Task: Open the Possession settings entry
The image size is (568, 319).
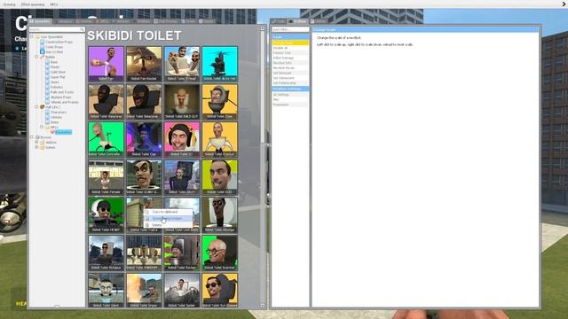Action: tap(290, 105)
